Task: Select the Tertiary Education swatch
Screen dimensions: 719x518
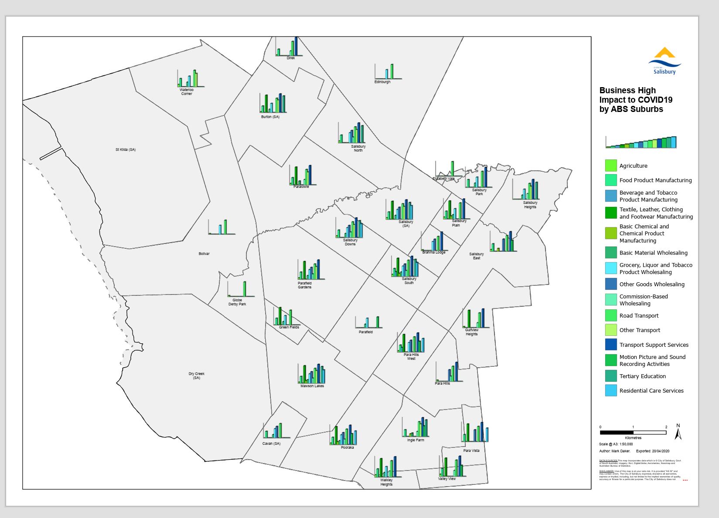Action: tap(611, 376)
